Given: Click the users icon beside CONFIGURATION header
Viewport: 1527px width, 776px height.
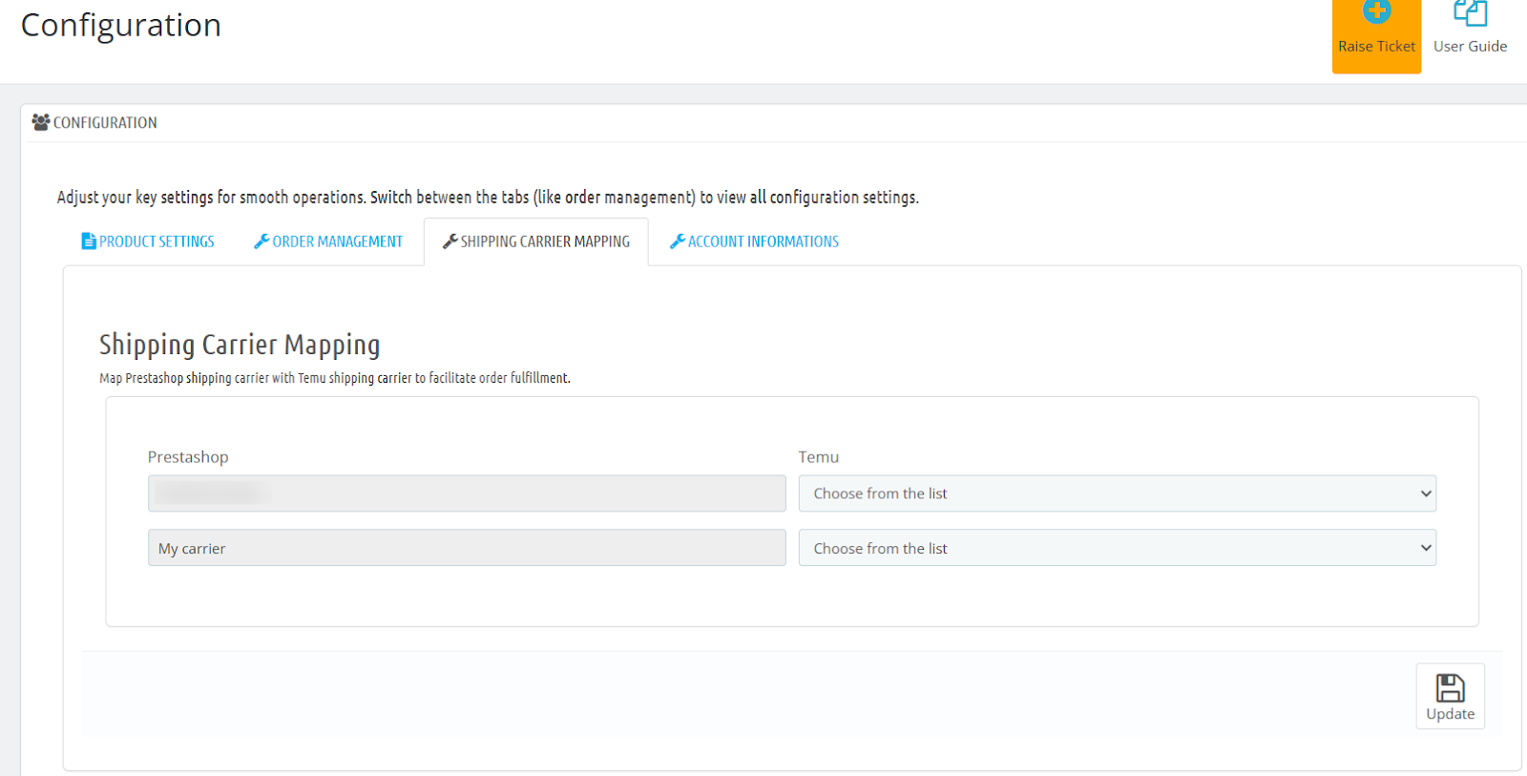Looking at the screenshot, I should (41, 122).
